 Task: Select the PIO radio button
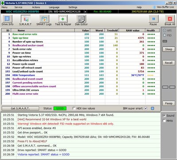coord(165,35)
